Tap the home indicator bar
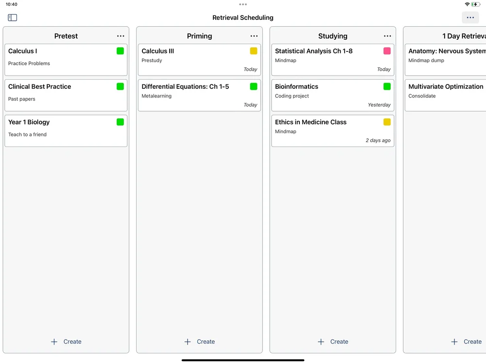486x364 pixels. (x=243, y=360)
